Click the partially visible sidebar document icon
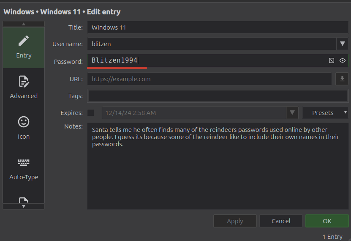Screen dimensions: 351x241 click(24, 200)
